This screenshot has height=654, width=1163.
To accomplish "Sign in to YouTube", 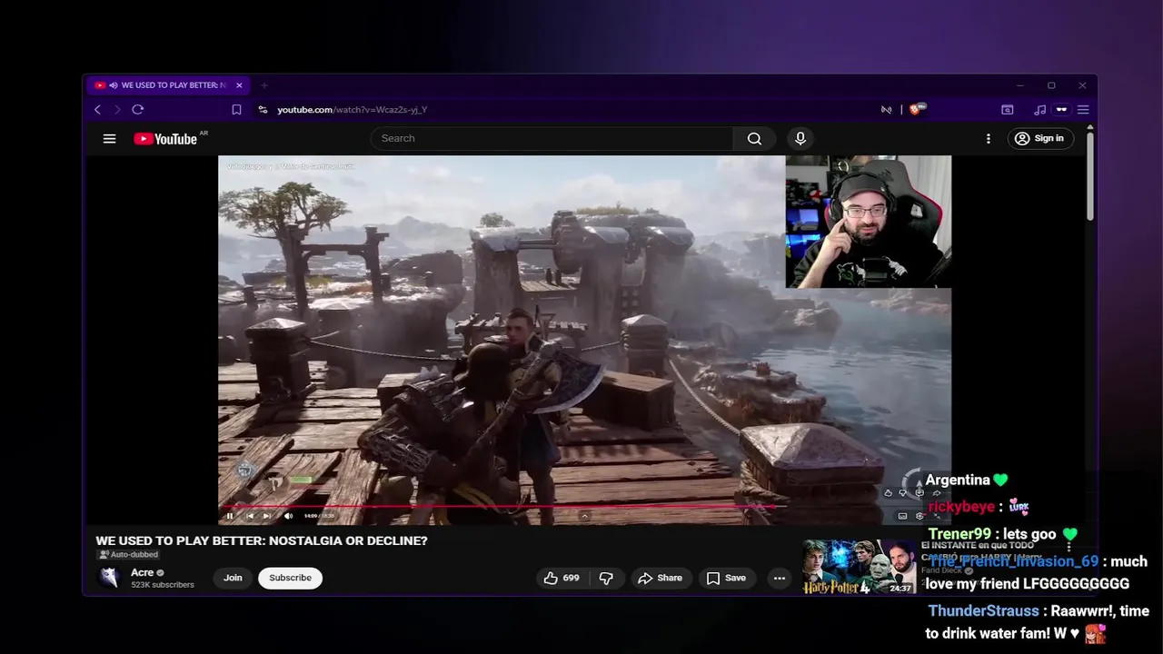I will click(x=1040, y=138).
